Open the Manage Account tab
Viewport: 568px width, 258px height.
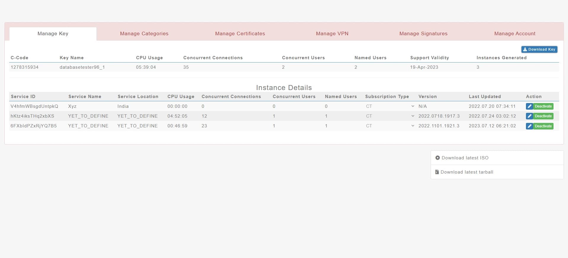[x=515, y=34]
